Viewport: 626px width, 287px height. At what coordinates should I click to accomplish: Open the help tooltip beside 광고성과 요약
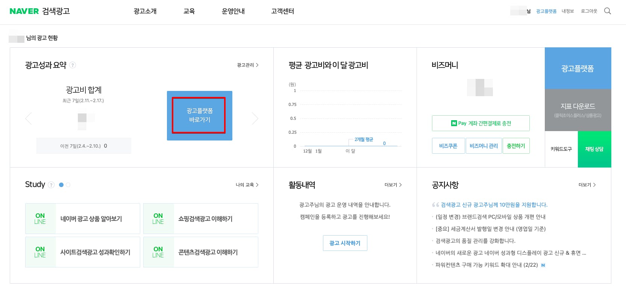[x=73, y=65]
